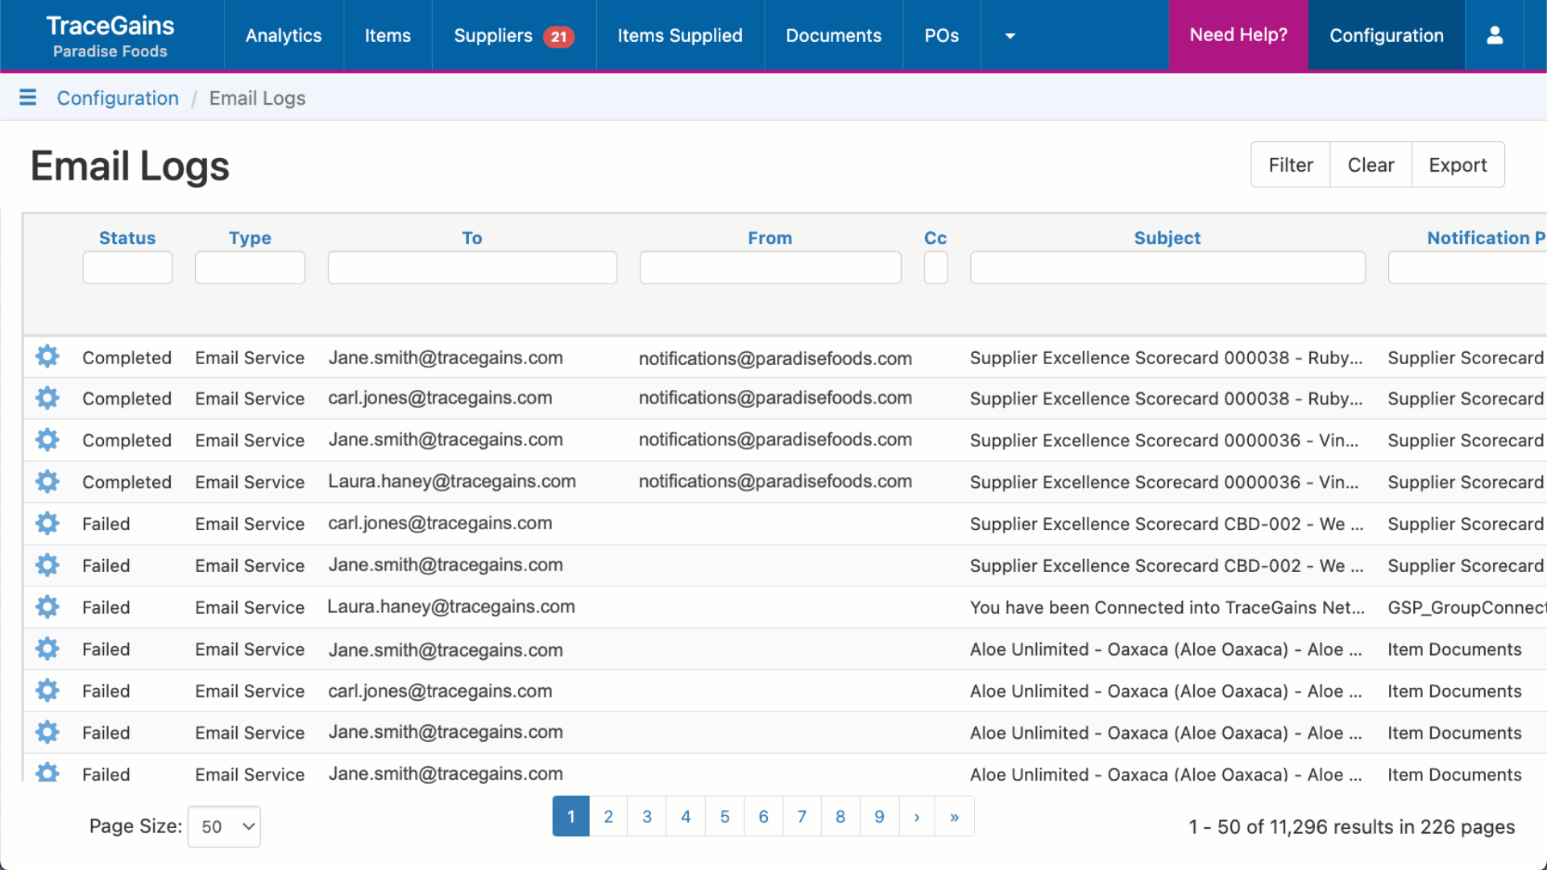Go to page 5 of results

pos(724,816)
